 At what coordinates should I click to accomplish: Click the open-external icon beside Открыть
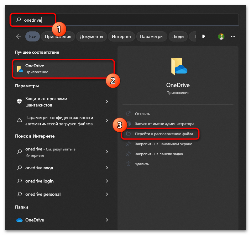pyautogui.click(x=128, y=113)
